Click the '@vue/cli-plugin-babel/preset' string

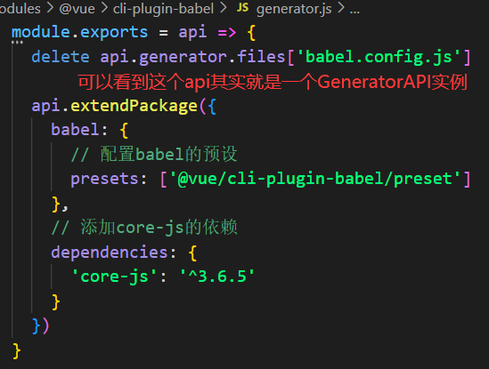[315, 180]
